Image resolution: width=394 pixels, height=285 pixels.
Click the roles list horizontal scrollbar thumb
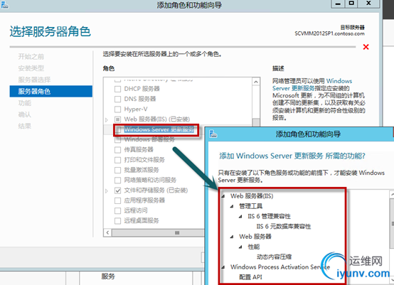[159, 233]
